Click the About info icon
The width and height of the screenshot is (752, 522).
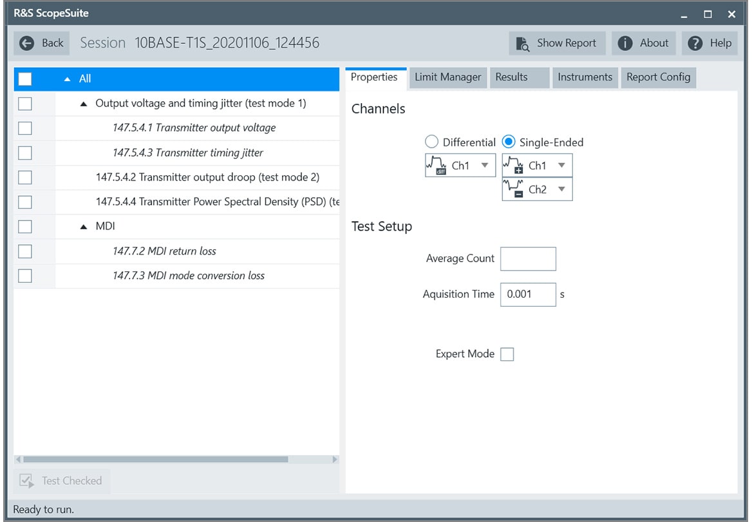(x=625, y=43)
